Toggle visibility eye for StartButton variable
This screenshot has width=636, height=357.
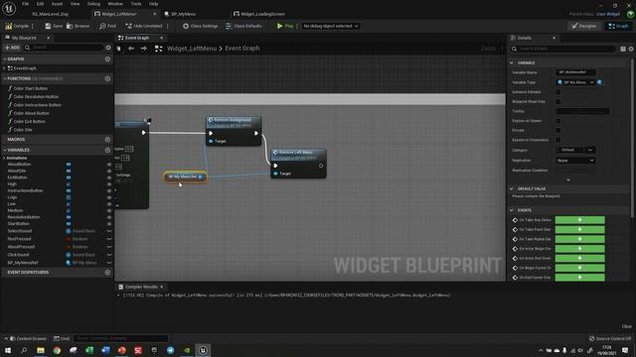click(108, 223)
